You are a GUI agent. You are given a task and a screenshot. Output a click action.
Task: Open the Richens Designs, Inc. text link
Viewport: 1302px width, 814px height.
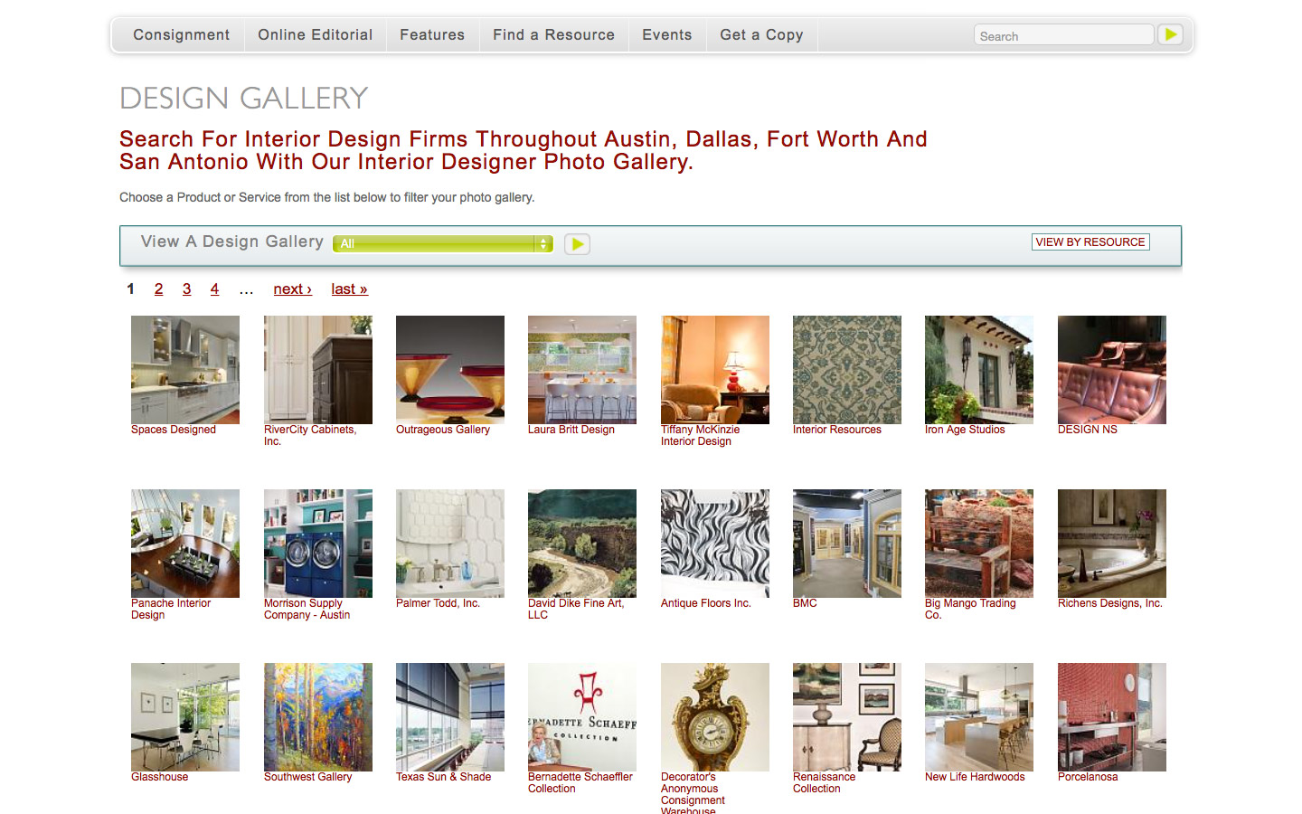coord(1110,603)
